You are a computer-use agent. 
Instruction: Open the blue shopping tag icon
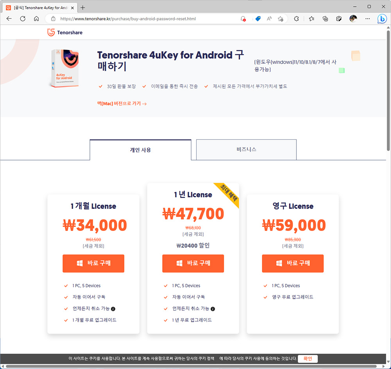258,19
